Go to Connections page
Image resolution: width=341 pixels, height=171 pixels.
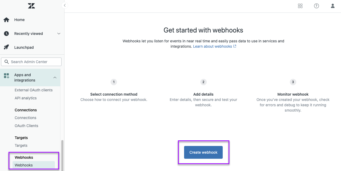coord(25,118)
